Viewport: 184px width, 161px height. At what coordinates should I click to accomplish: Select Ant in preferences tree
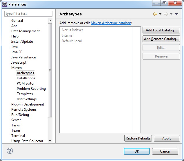click(14, 26)
